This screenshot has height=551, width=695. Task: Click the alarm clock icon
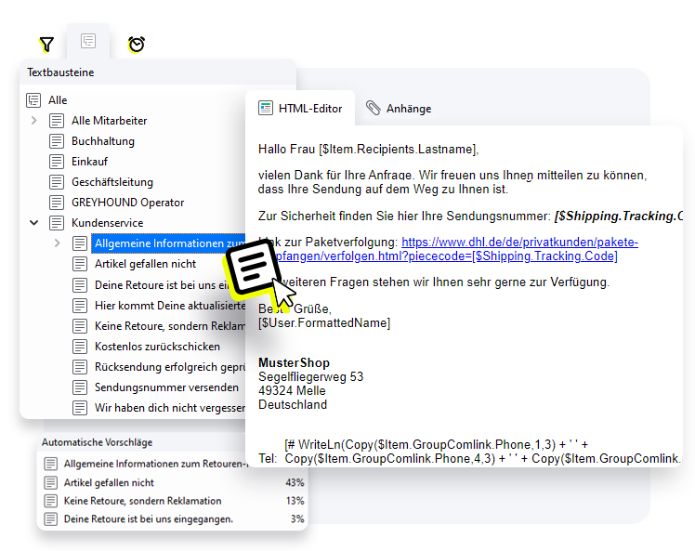pos(137,44)
